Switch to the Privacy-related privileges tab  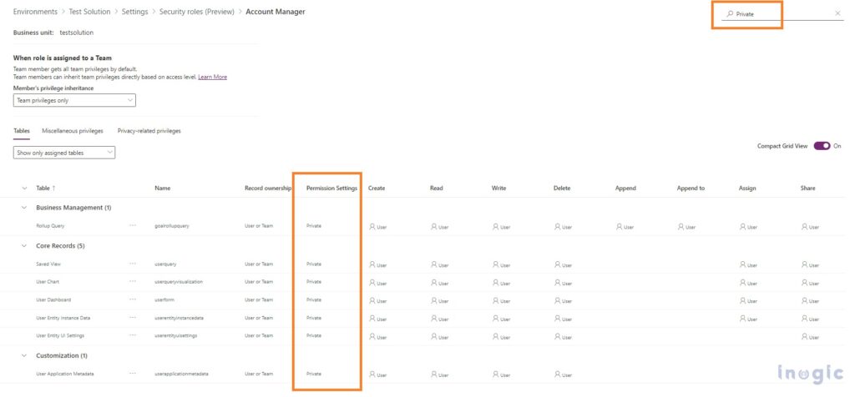(149, 131)
